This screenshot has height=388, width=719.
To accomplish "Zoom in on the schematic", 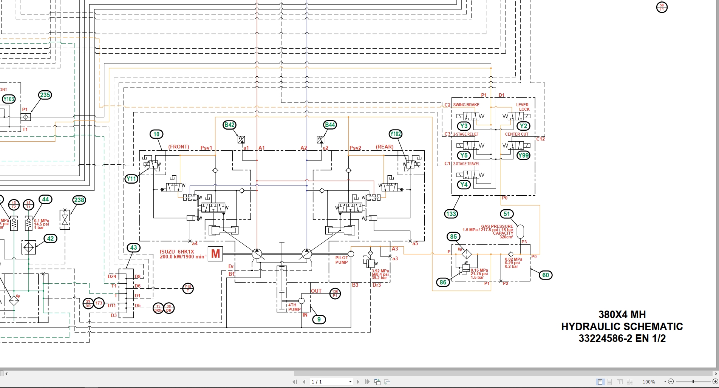I will [715, 382].
